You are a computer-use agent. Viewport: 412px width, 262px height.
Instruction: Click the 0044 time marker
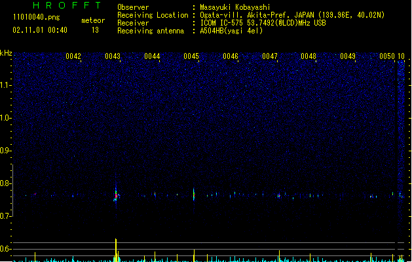point(152,56)
